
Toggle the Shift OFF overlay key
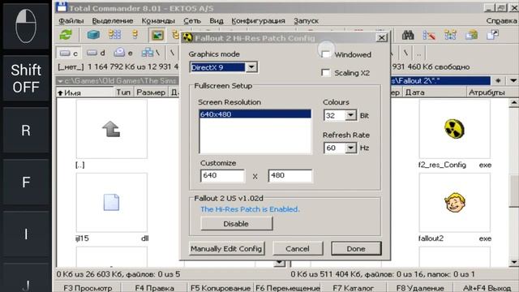26,78
